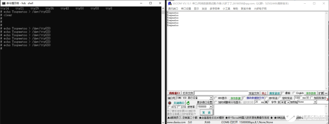Click the receive area scroll-down arrow in SSCOM
329x124 pixels.
pos(326,89)
